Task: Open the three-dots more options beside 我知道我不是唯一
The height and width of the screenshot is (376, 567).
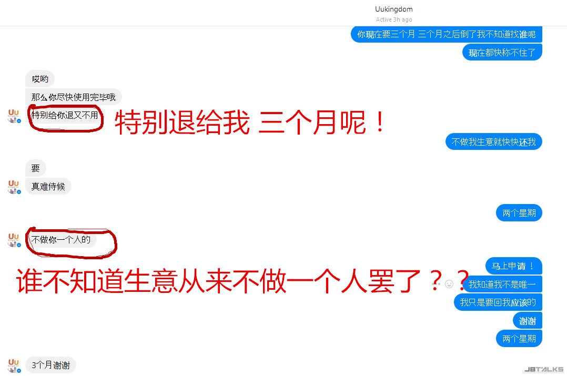Action: click(x=436, y=284)
